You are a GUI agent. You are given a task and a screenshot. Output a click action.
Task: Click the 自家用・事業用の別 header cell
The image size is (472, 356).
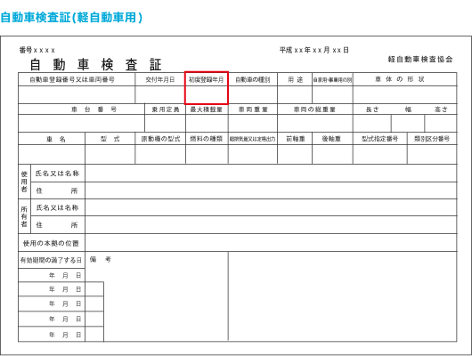click(332, 80)
